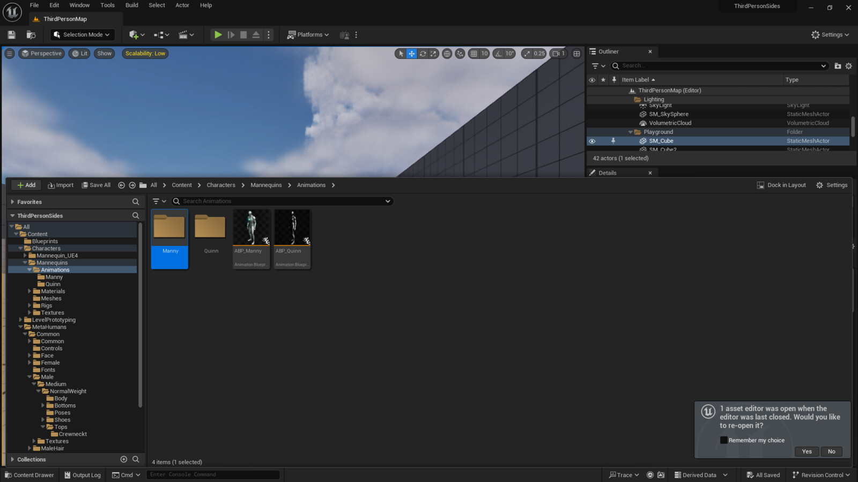This screenshot has height=482, width=858.
Task: Open the viewport Show menu
Action: click(x=105, y=54)
